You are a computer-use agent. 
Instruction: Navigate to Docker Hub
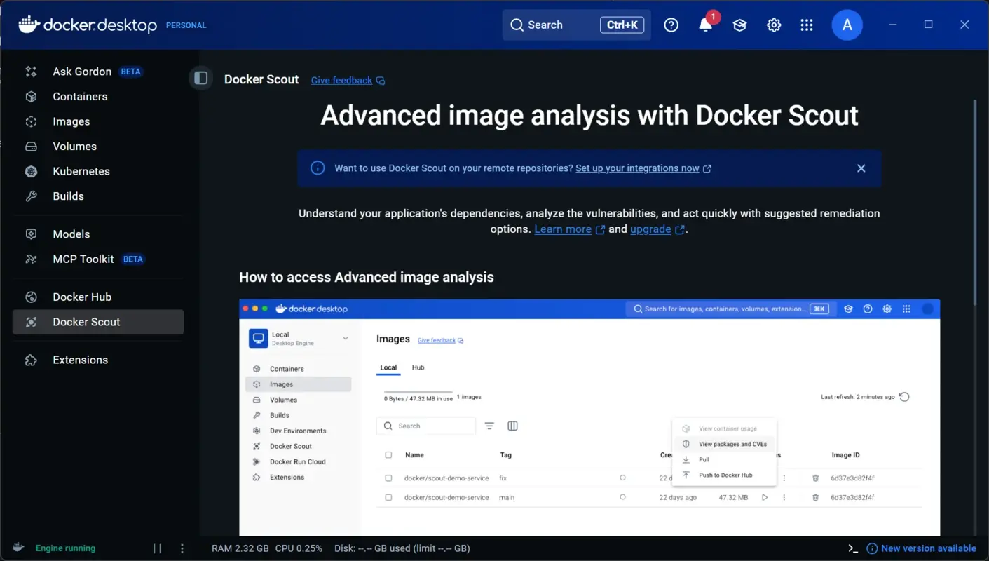[x=82, y=297]
